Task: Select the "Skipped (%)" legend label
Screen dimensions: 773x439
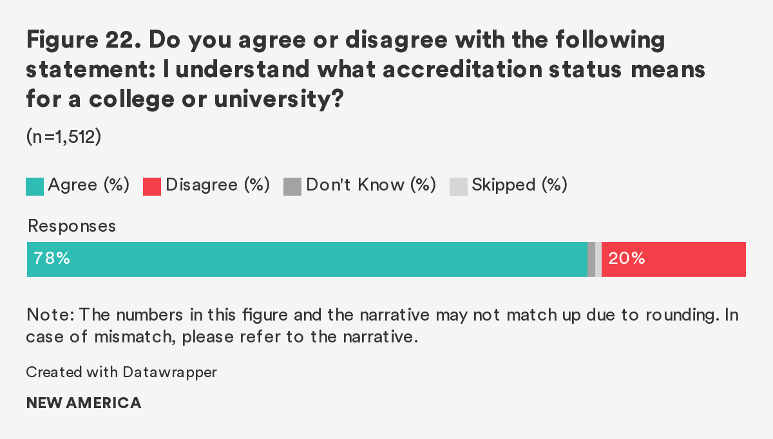Action: tap(519, 185)
